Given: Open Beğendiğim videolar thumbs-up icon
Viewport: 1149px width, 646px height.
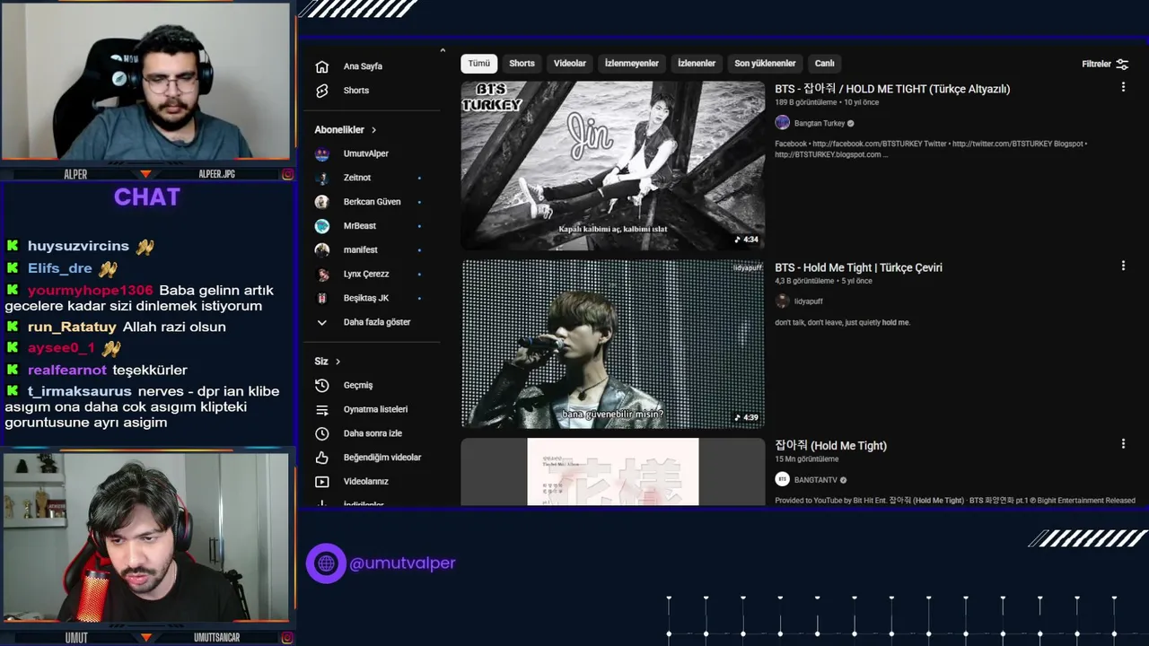Looking at the screenshot, I should [x=322, y=458].
